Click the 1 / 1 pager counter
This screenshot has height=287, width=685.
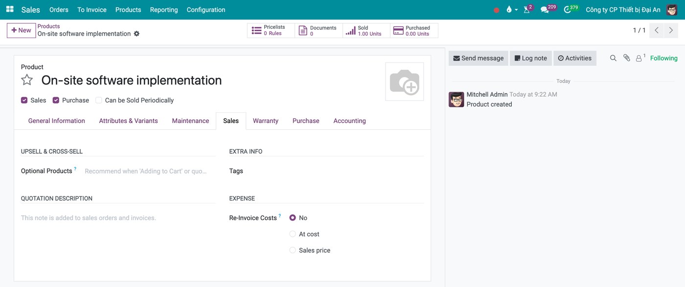click(639, 30)
